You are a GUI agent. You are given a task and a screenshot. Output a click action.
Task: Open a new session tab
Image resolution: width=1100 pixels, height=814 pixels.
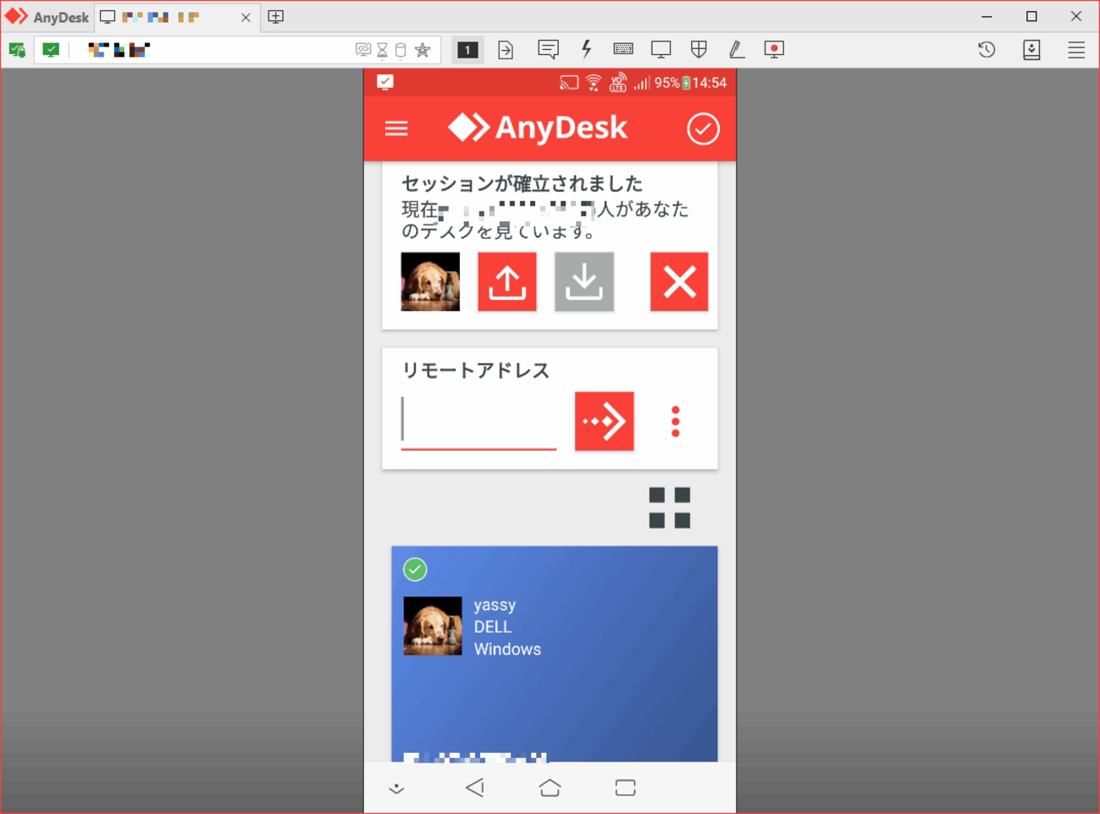coord(276,17)
